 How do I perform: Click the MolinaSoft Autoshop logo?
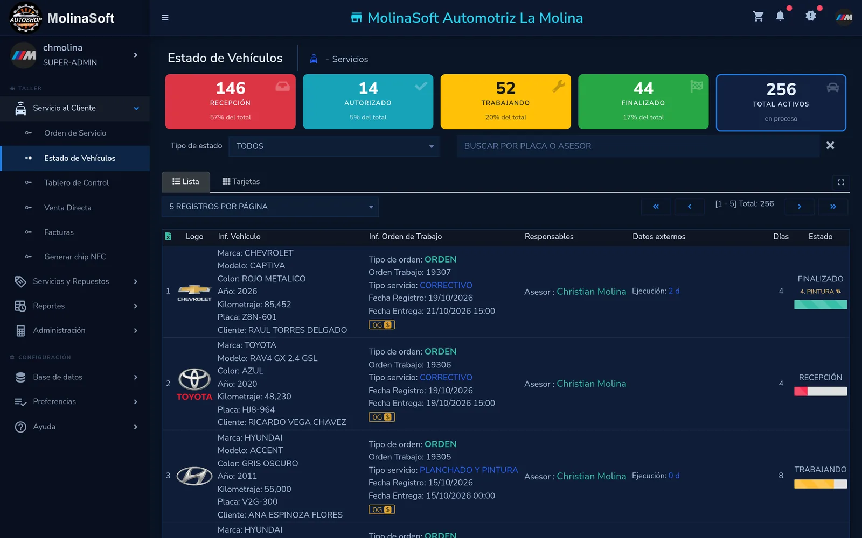[26, 18]
